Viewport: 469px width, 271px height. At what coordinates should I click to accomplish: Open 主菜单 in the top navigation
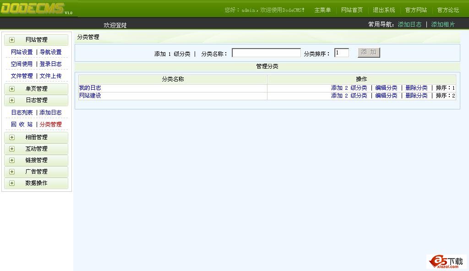click(x=322, y=10)
